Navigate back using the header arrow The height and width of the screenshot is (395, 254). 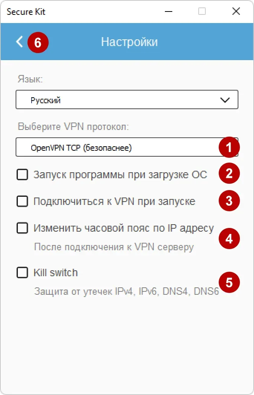19,42
